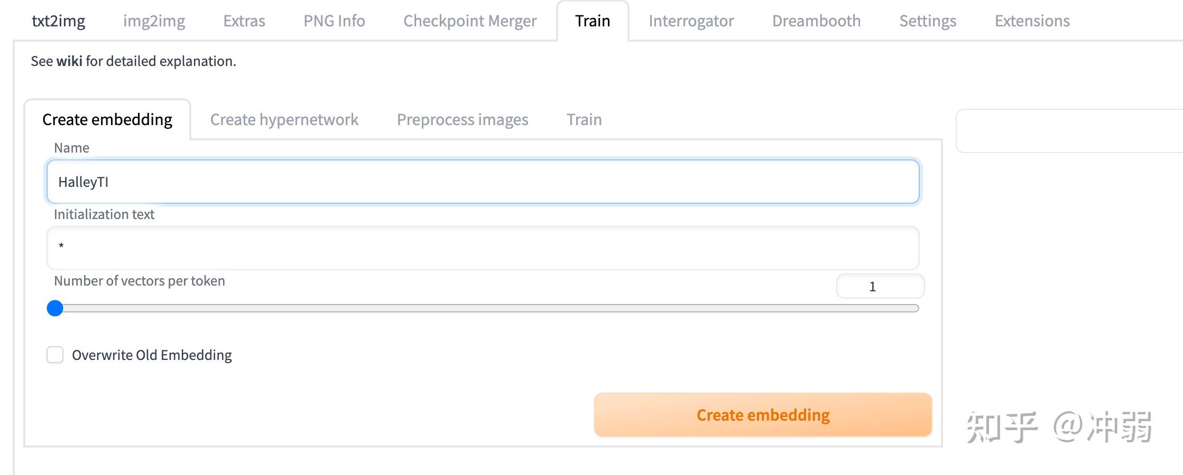
Task: Go to the Extras tab
Action: [x=244, y=21]
